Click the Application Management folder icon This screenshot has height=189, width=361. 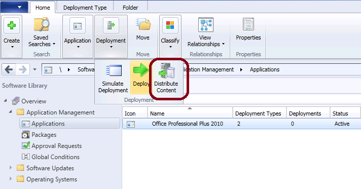coord(20,112)
